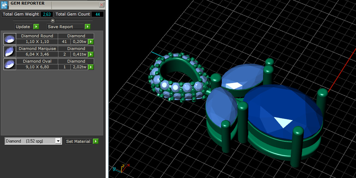This screenshot has height=178, width=356.
Task: Click the green arrow on the Diamond Round row
Action: coord(91,42)
